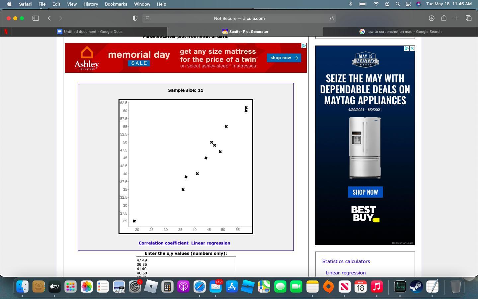Open the Correlation coefficient link
The image size is (478, 299).
point(163,243)
